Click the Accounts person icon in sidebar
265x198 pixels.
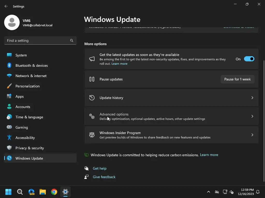click(x=9, y=106)
